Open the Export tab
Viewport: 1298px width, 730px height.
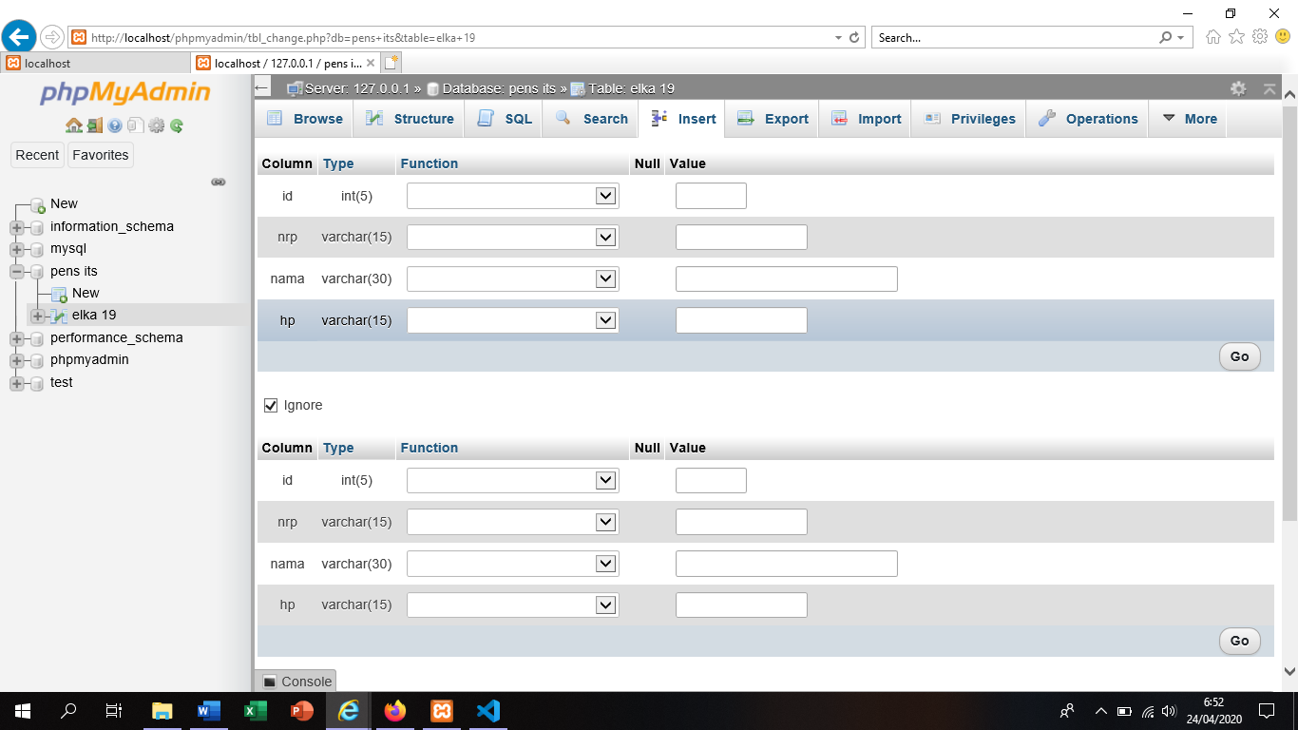tap(773, 119)
